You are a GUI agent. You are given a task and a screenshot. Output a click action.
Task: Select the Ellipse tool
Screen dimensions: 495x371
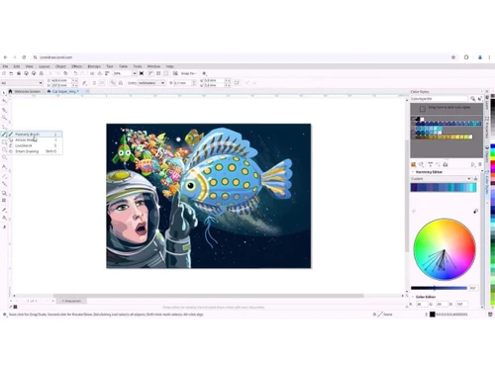[4, 149]
